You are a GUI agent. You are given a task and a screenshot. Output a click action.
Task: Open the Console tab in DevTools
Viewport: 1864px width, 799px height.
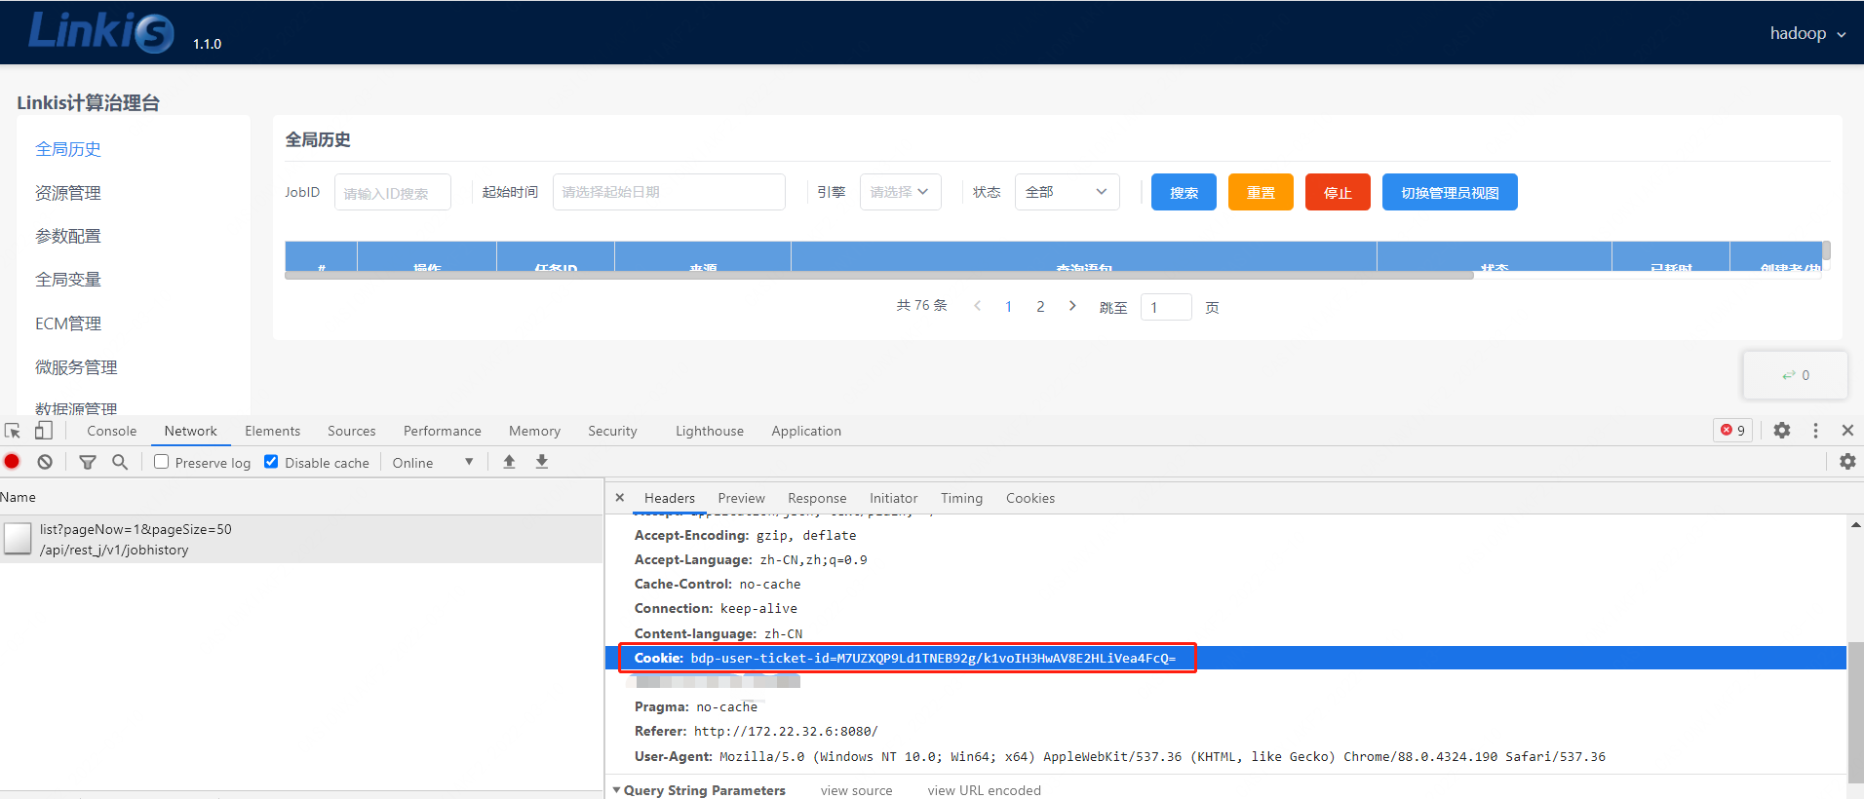coord(112,431)
